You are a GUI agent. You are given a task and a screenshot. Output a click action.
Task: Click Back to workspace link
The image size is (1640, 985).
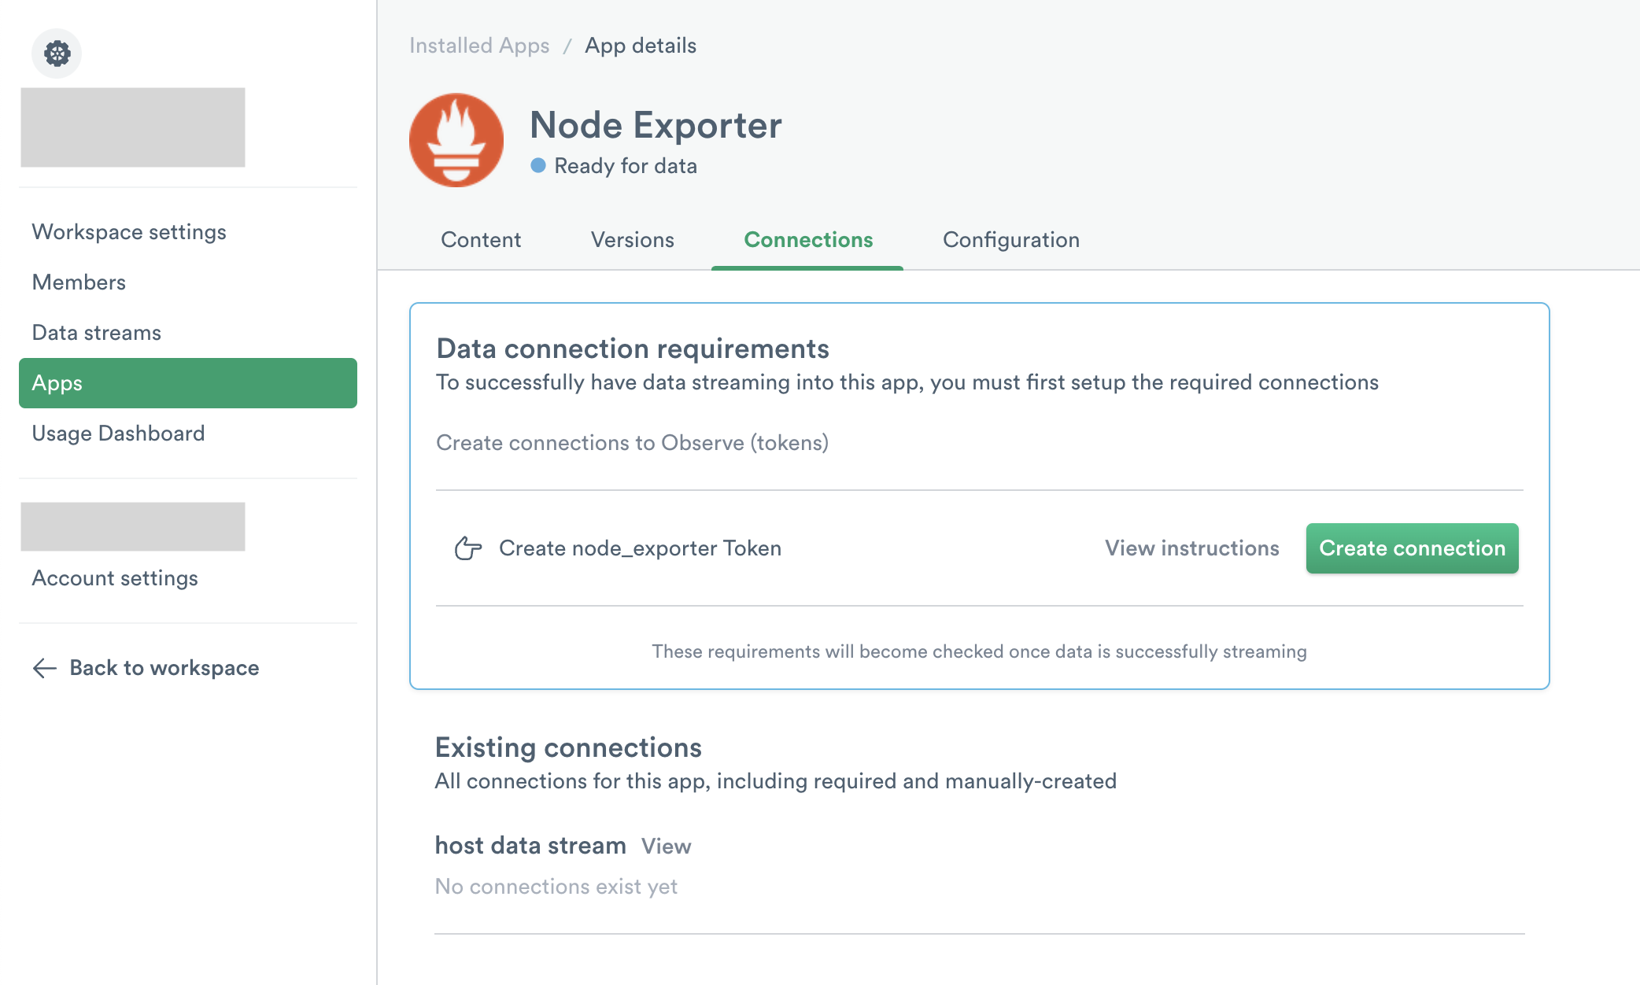164,668
